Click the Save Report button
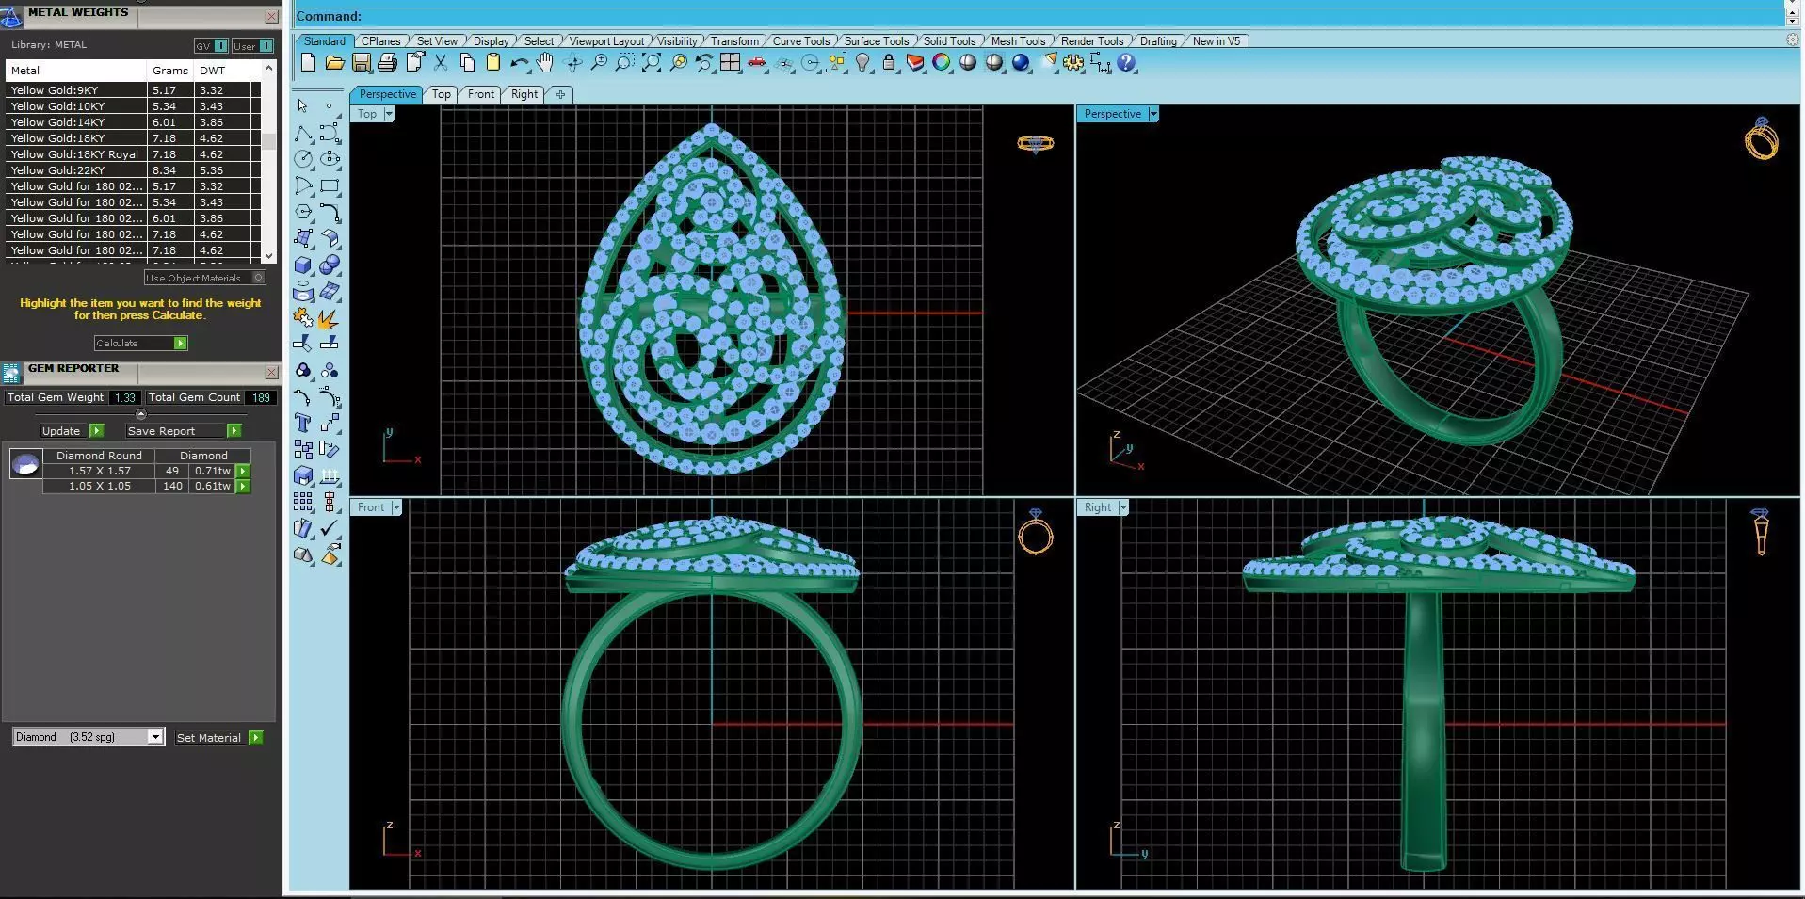 (x=184, y=430)
